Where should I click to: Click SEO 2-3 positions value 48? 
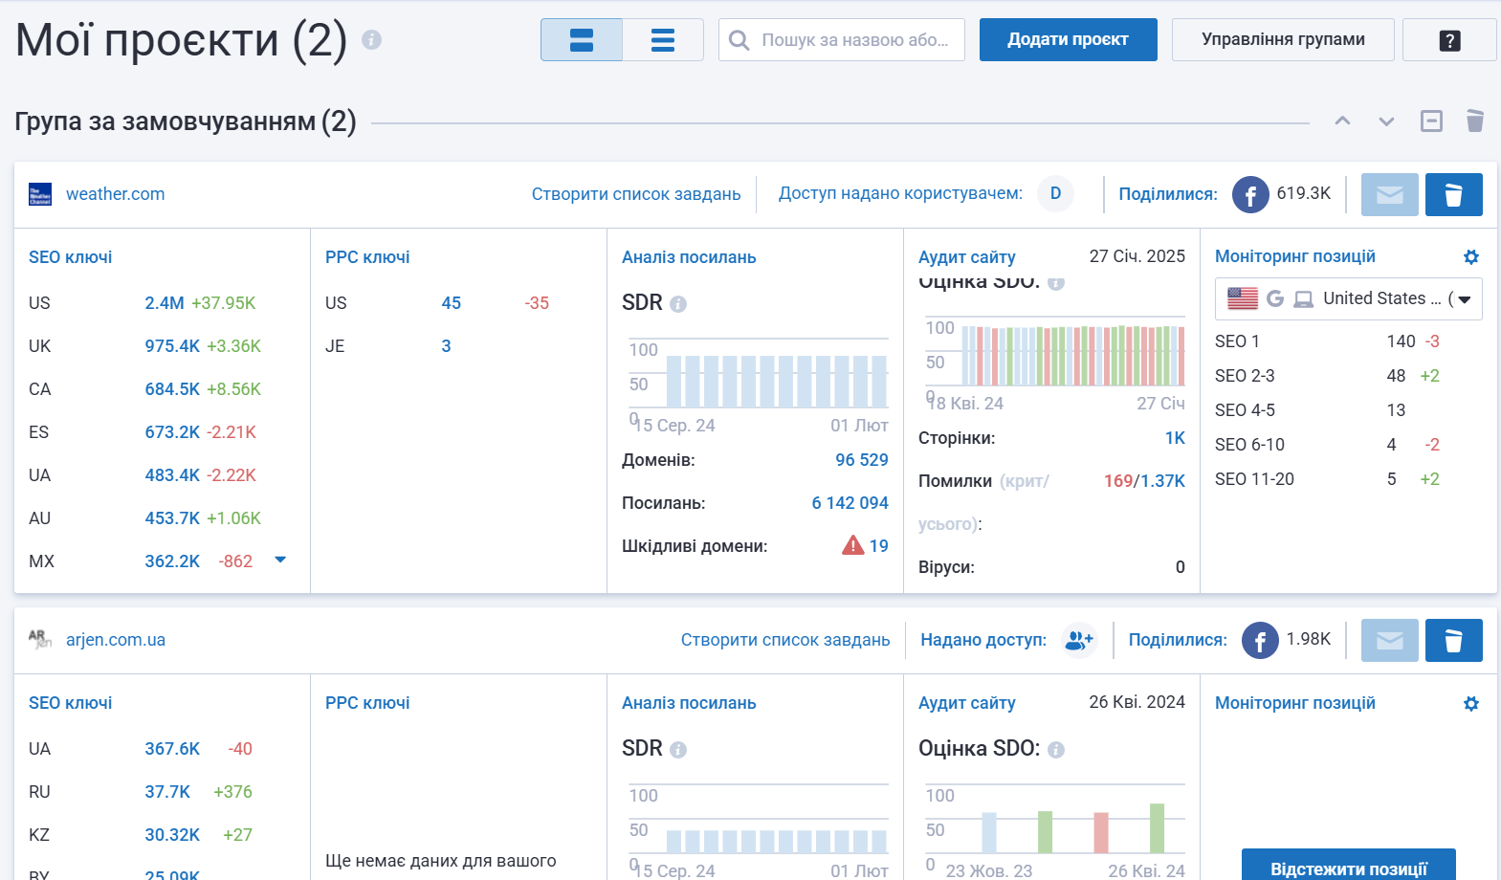(1396, 376)
